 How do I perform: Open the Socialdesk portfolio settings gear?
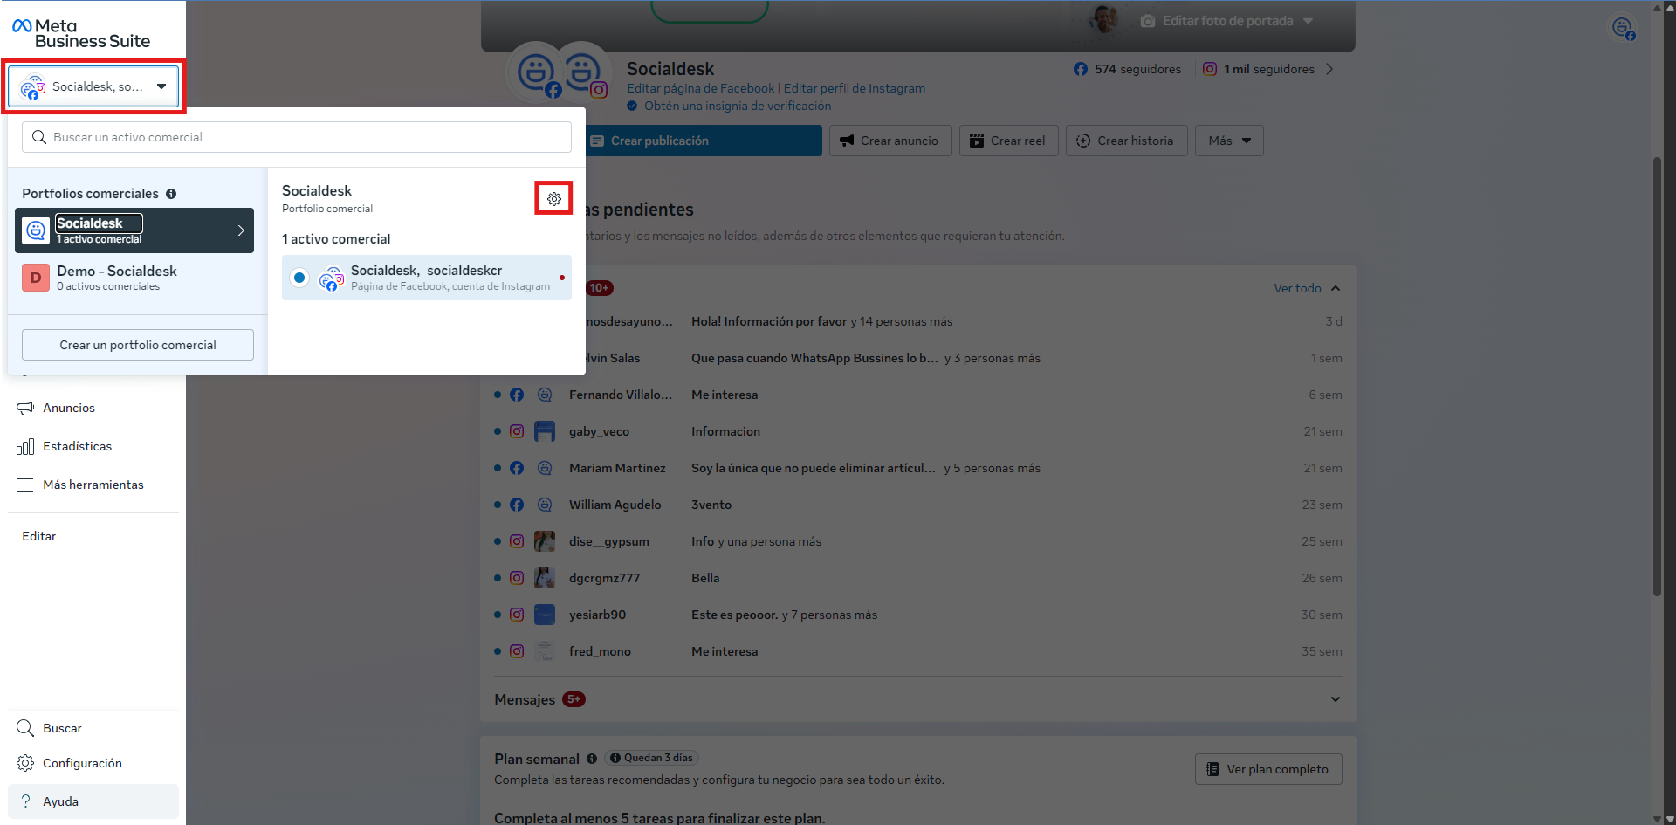pyautogui.click(x=553, y=199)
